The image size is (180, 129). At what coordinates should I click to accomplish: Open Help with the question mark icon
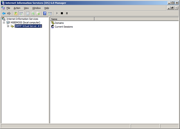click(45, 14)
